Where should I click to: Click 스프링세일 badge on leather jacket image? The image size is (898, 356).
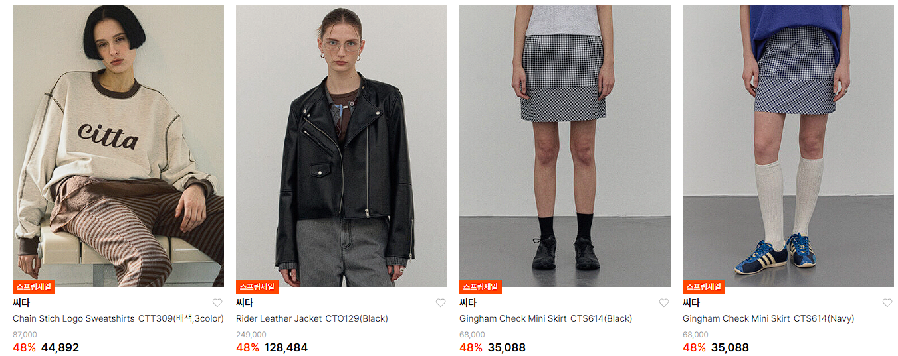[257, 287]
